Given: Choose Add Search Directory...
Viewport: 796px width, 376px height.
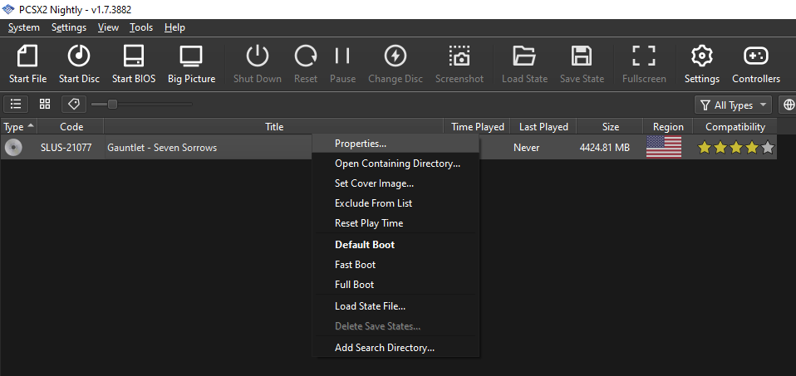Looking at the screenshot, I should pyautogui.click(x=396, y=348).
